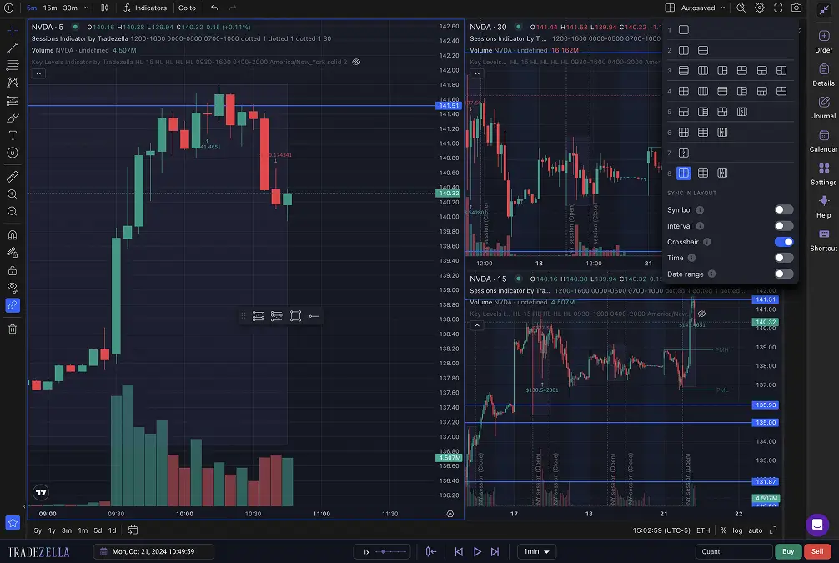Open the Calendar panel

pos(824,141)
